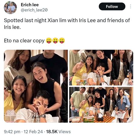
Task: Follow the Erich lee account
Action: 112,6
